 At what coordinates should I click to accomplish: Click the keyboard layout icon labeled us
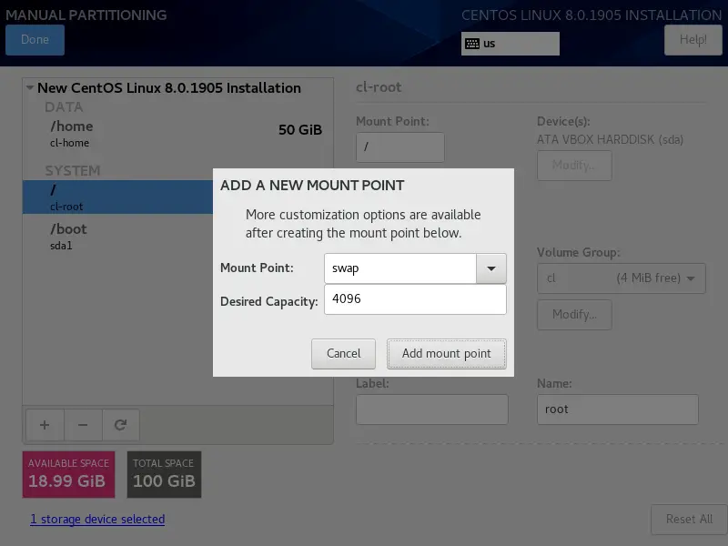pos(473,44)
